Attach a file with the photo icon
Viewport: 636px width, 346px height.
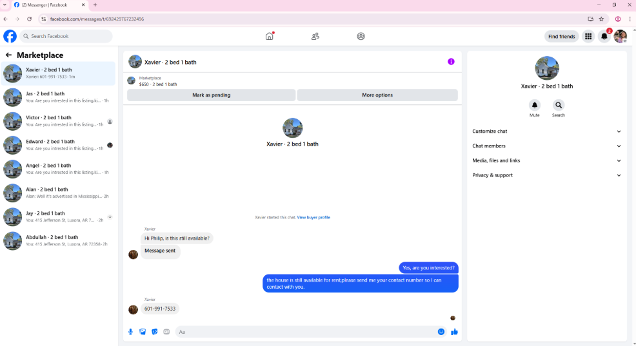pyautogui.click(x=143, y=332)
